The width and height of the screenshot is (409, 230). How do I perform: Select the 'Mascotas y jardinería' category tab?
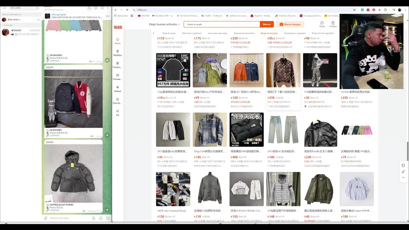coord(192,33)
